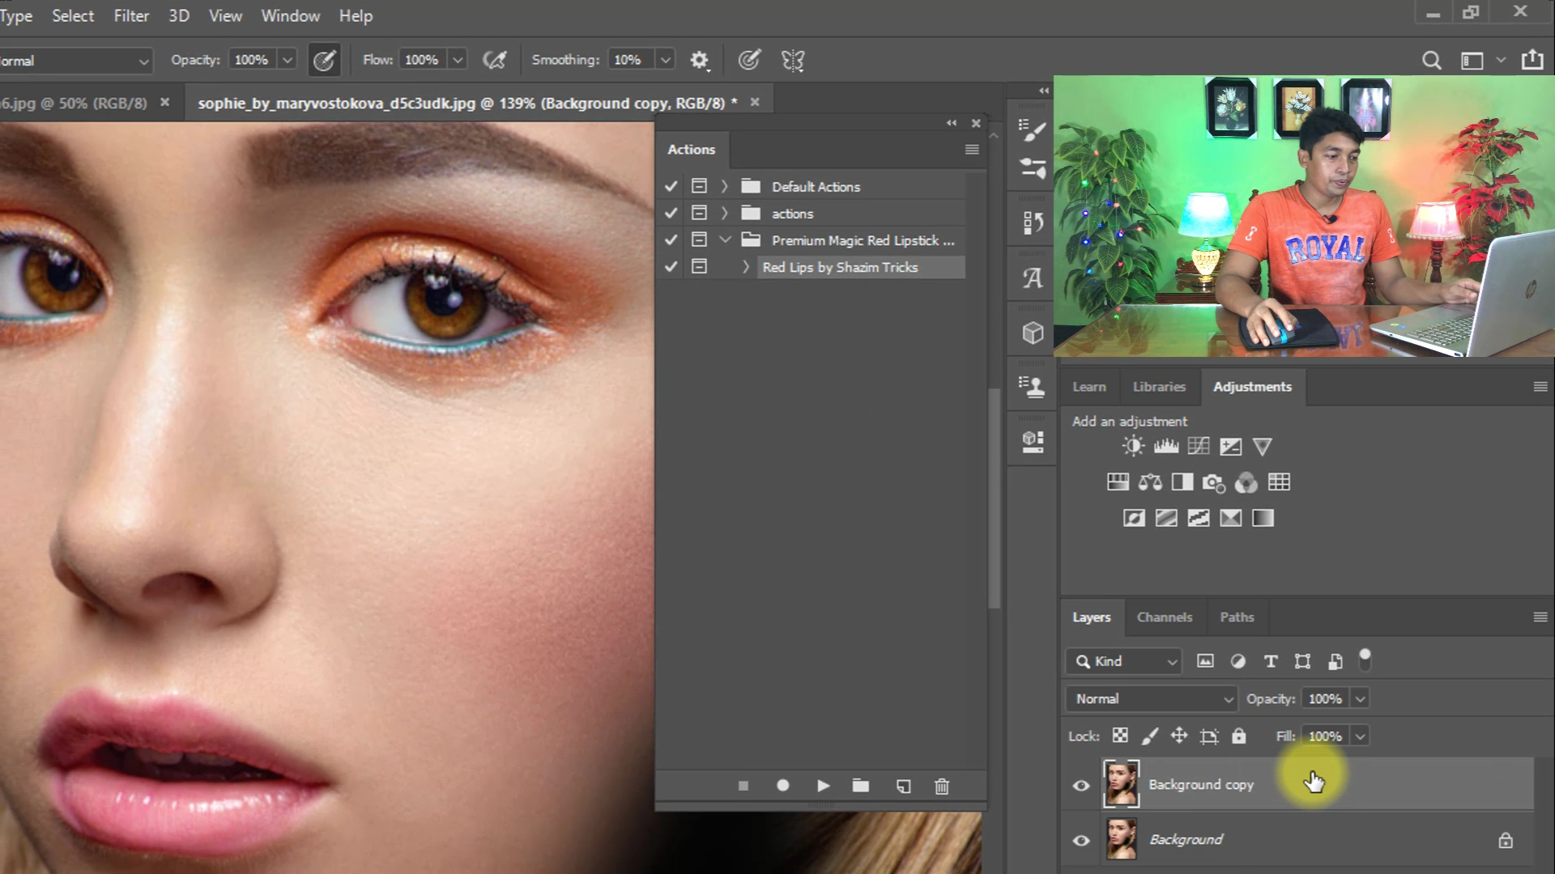The height and width of the screenshot is (874, 1555).
Task: Click the layer Opacity 100% field
Action: point(1325,698)
